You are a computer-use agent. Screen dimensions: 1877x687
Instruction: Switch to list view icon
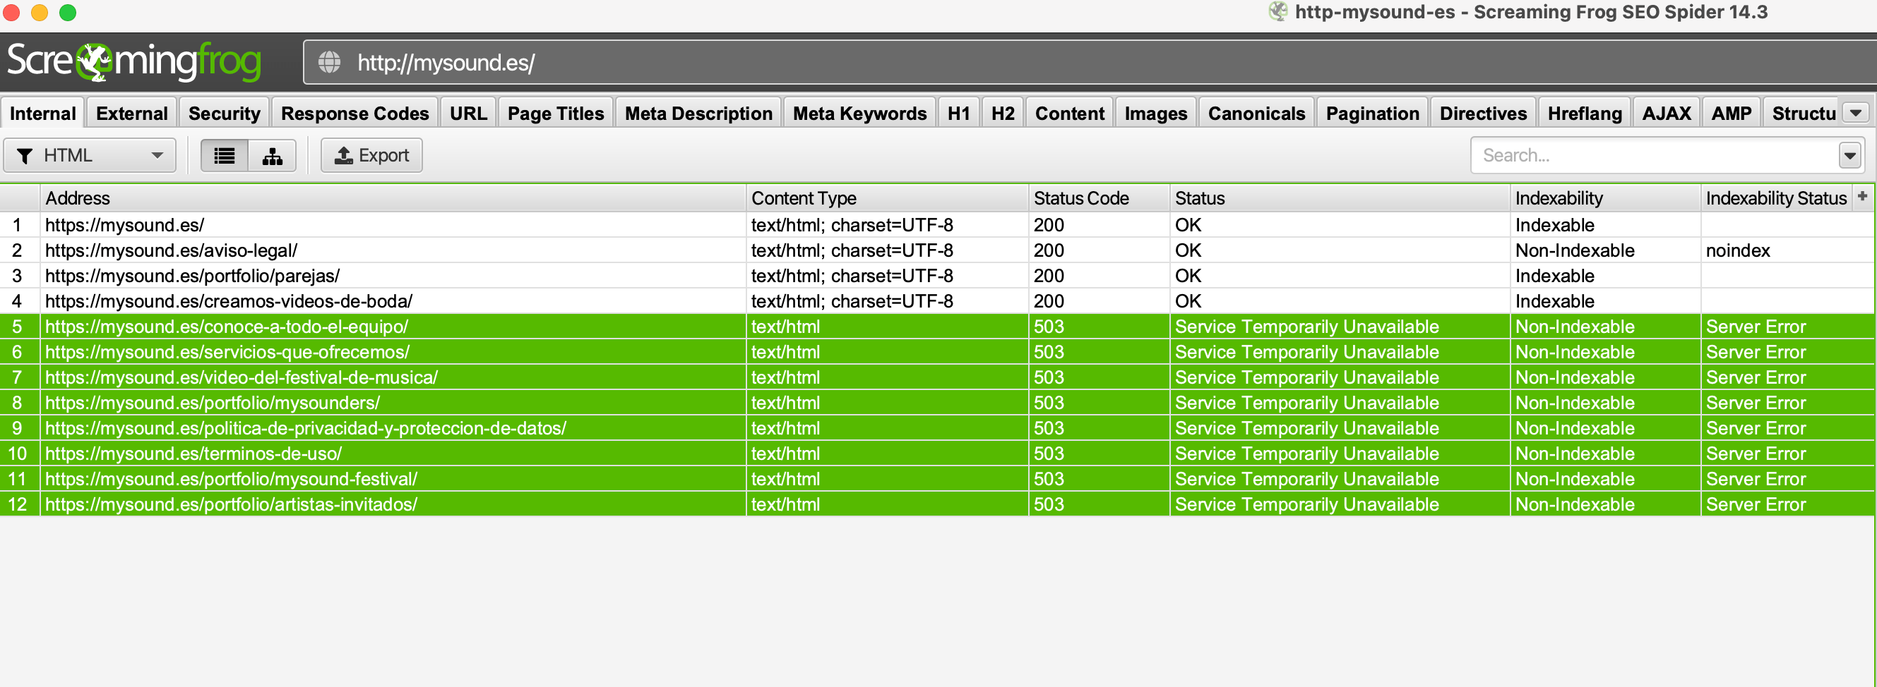pos(225,156)
